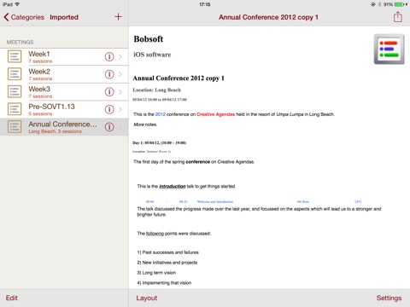Viewport: 410px width, 307px height.
Task: Tap the Wi-Fi icon in status bar
Action: tap(17, 4)
